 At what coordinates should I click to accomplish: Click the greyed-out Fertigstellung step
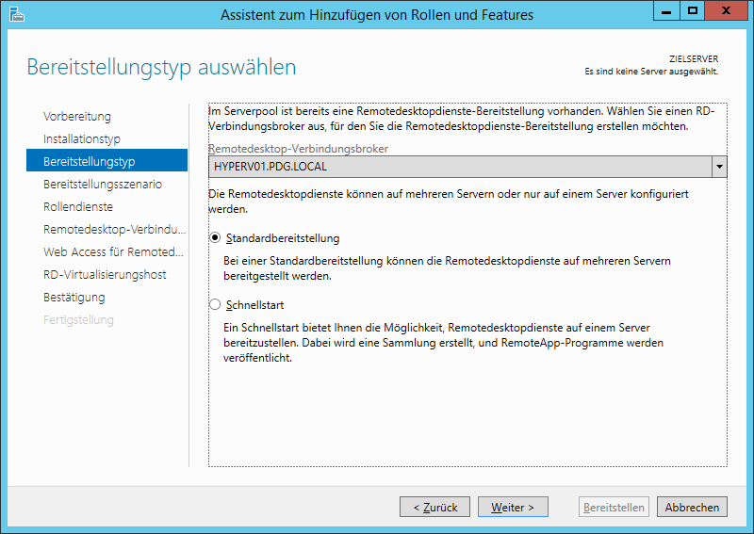(78, 319)
